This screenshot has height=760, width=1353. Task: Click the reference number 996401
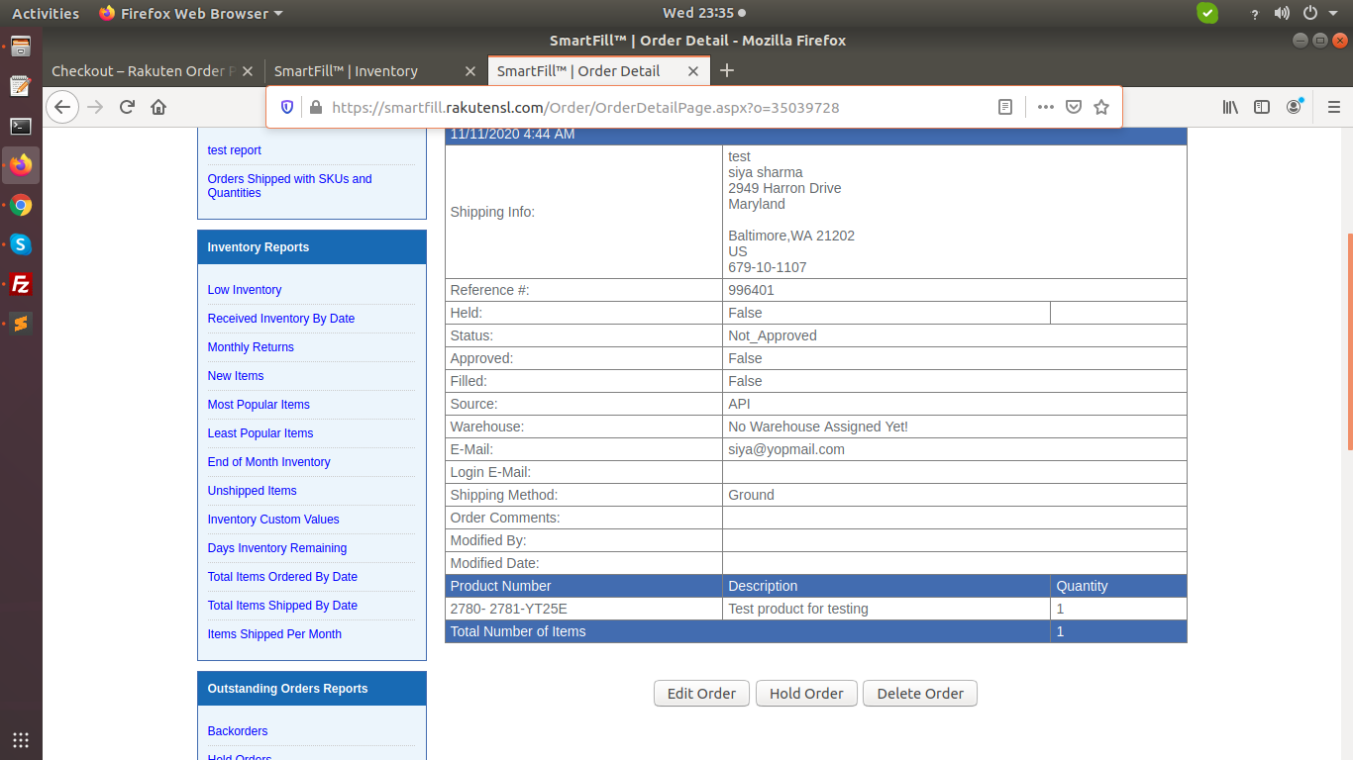coord(751,290)
